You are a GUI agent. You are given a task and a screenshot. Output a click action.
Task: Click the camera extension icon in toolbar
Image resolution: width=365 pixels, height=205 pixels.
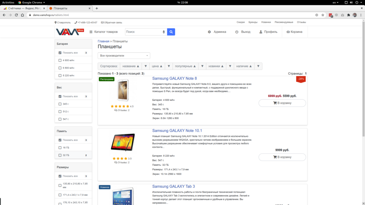343,15
